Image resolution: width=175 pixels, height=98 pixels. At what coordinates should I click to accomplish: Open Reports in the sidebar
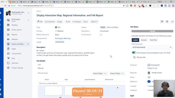[x=14, y=35]
